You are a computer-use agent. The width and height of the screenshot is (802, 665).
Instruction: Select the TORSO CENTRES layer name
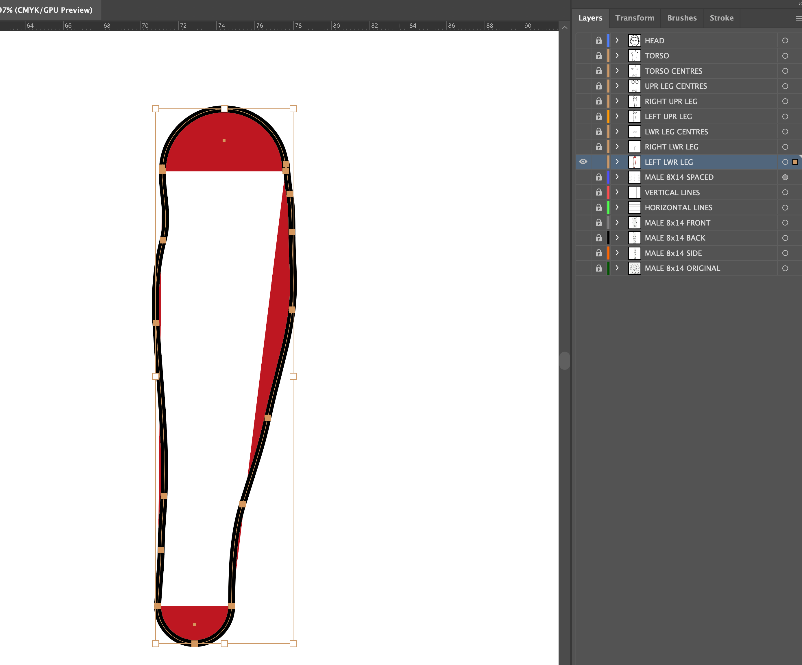click(673, 71)
